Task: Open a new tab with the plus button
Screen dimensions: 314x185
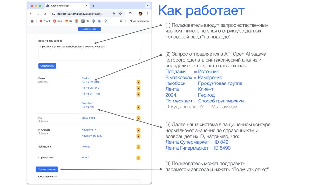Action: tap(93, 6)
